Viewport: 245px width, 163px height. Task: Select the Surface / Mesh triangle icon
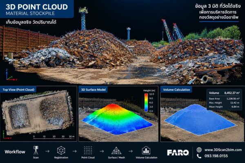[x=116, y=151]
